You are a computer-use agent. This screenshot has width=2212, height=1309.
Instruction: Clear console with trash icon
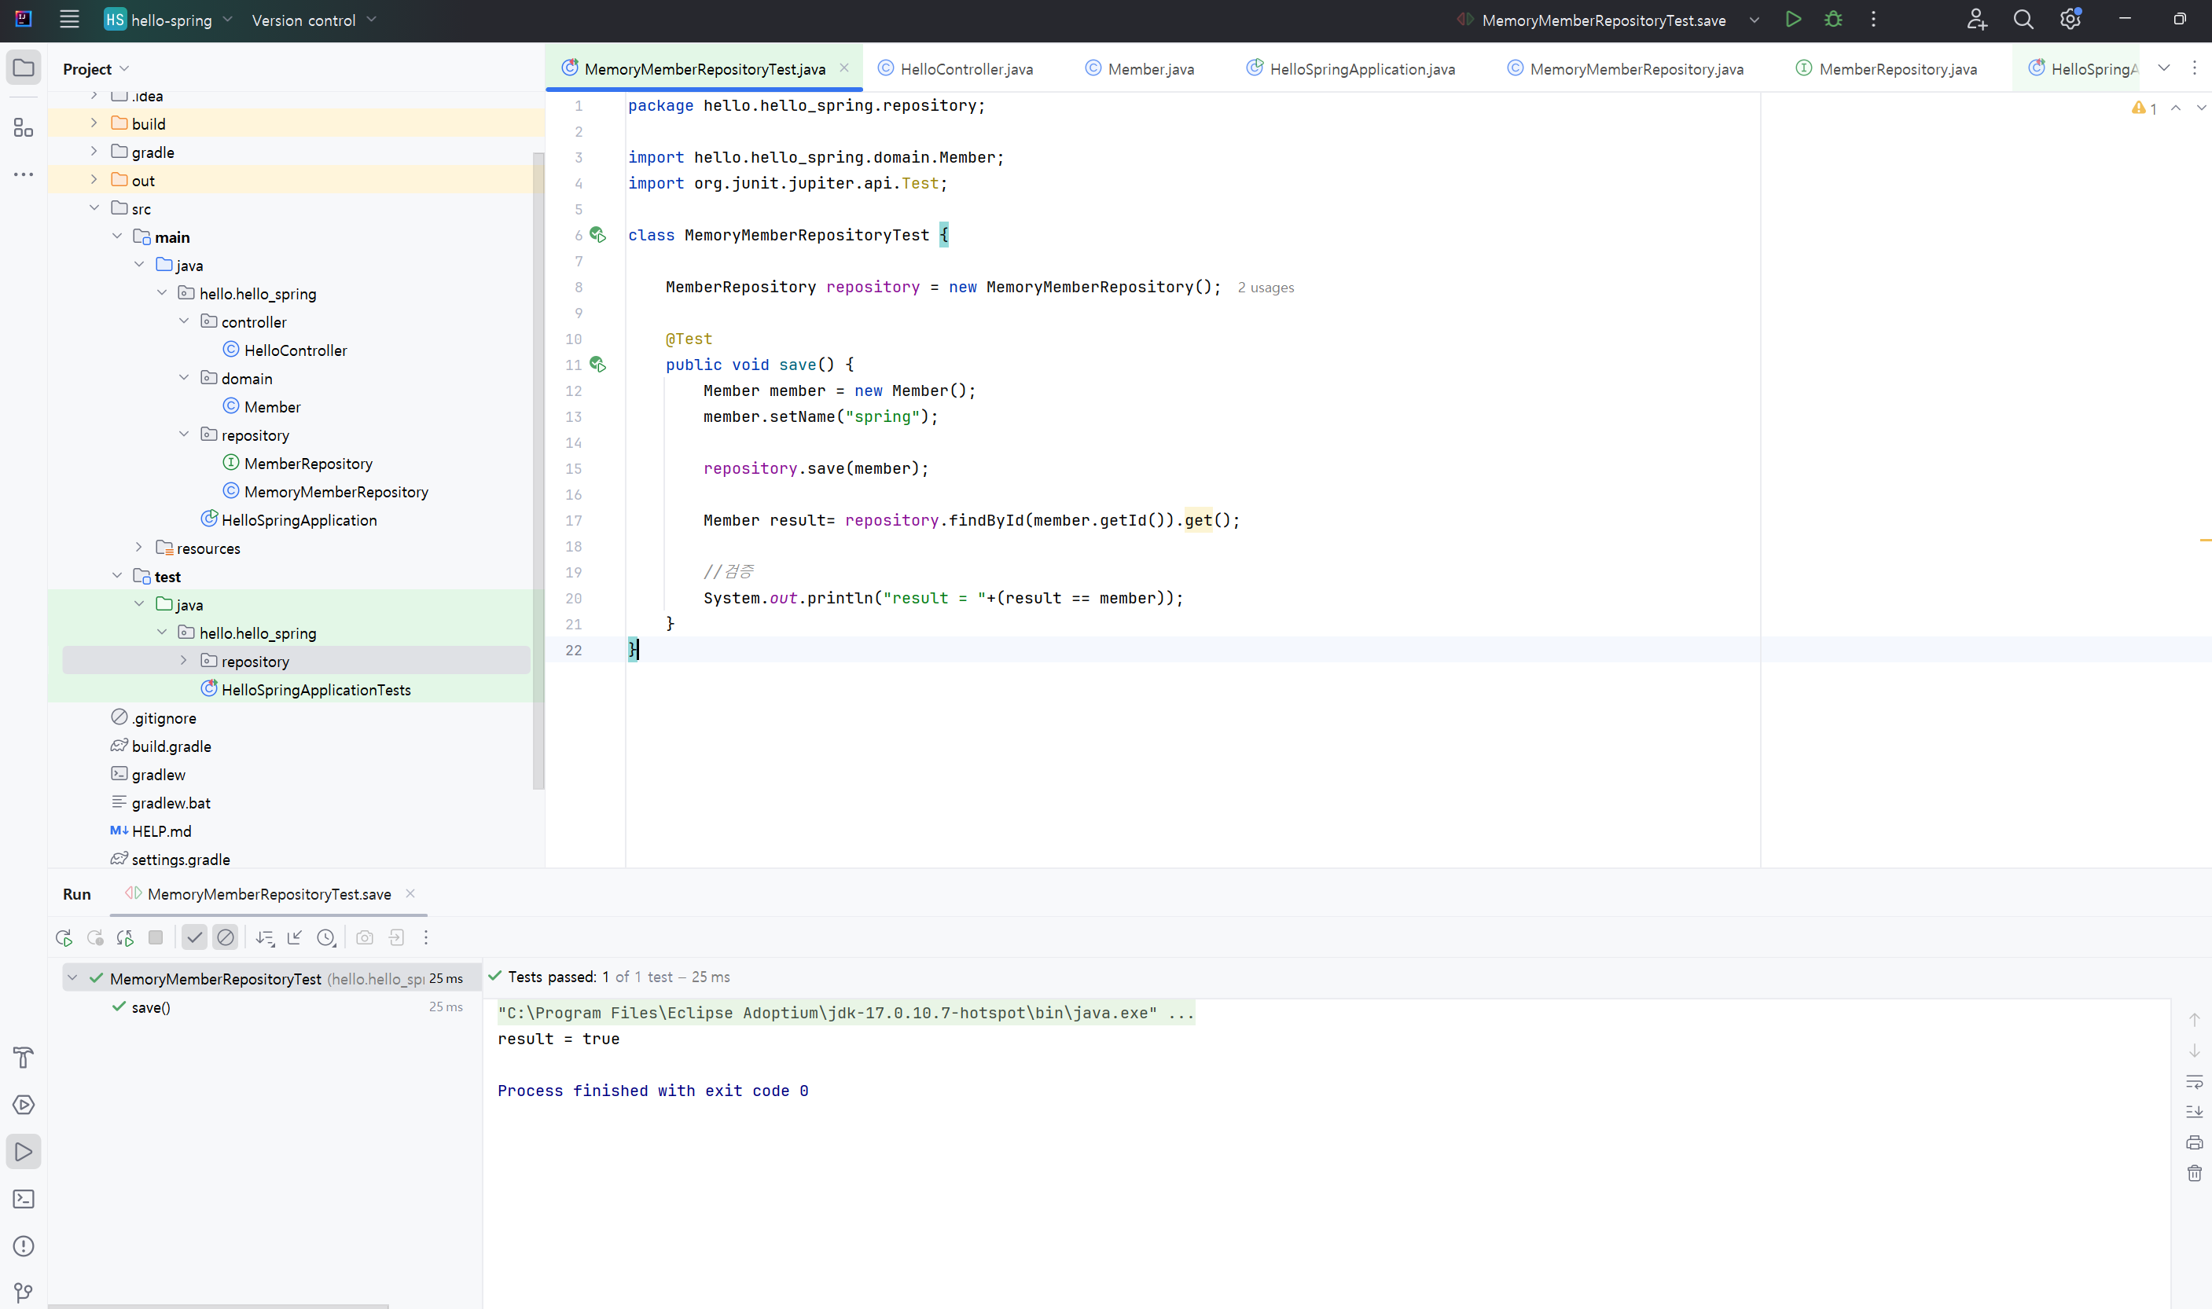tap(2193, 1173)
